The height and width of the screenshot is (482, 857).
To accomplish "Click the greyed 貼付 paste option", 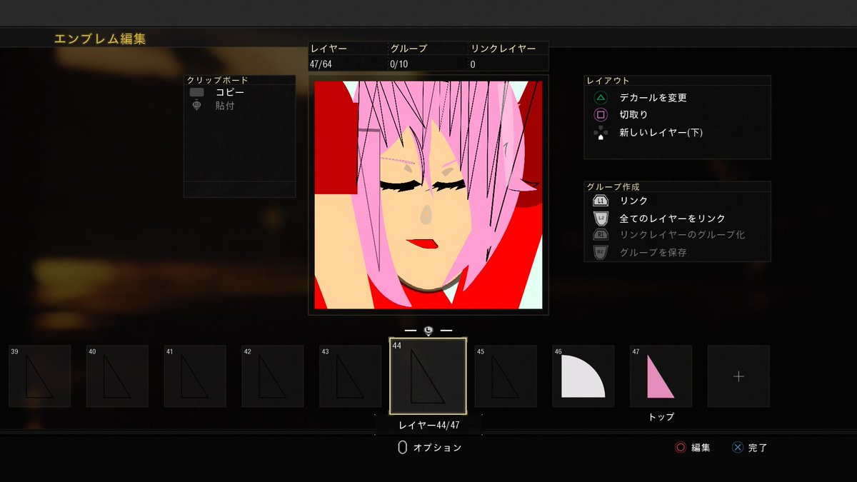I will pos(225,106).
